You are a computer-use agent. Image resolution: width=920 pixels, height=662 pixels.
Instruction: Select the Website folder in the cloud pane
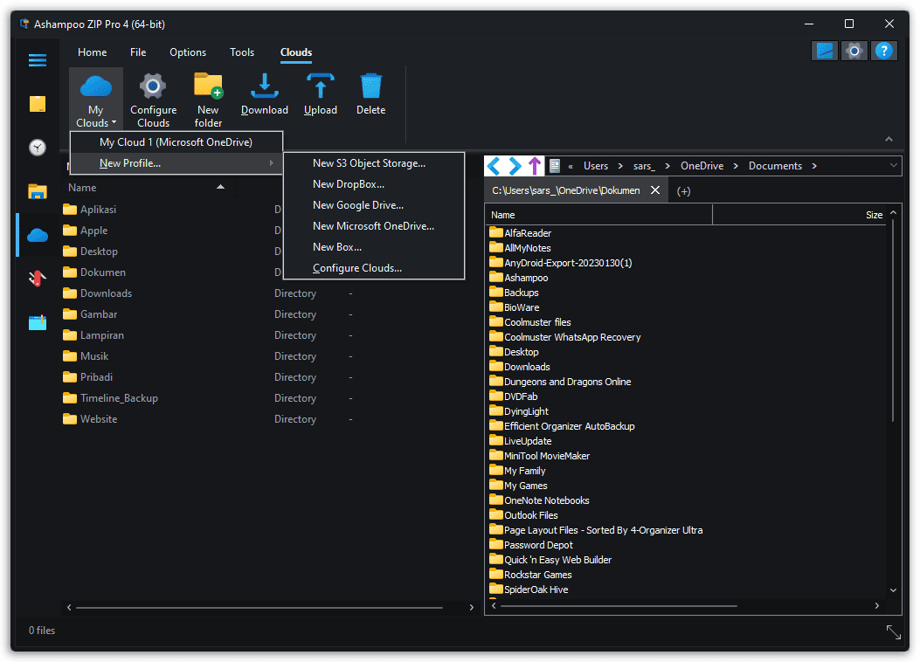pos(90,419)
